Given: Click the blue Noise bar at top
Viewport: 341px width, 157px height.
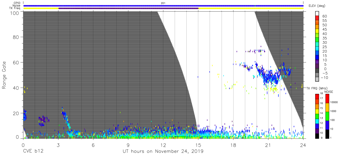Looking at the screenshot, I should pyautogui.click(x=164, y=6).
